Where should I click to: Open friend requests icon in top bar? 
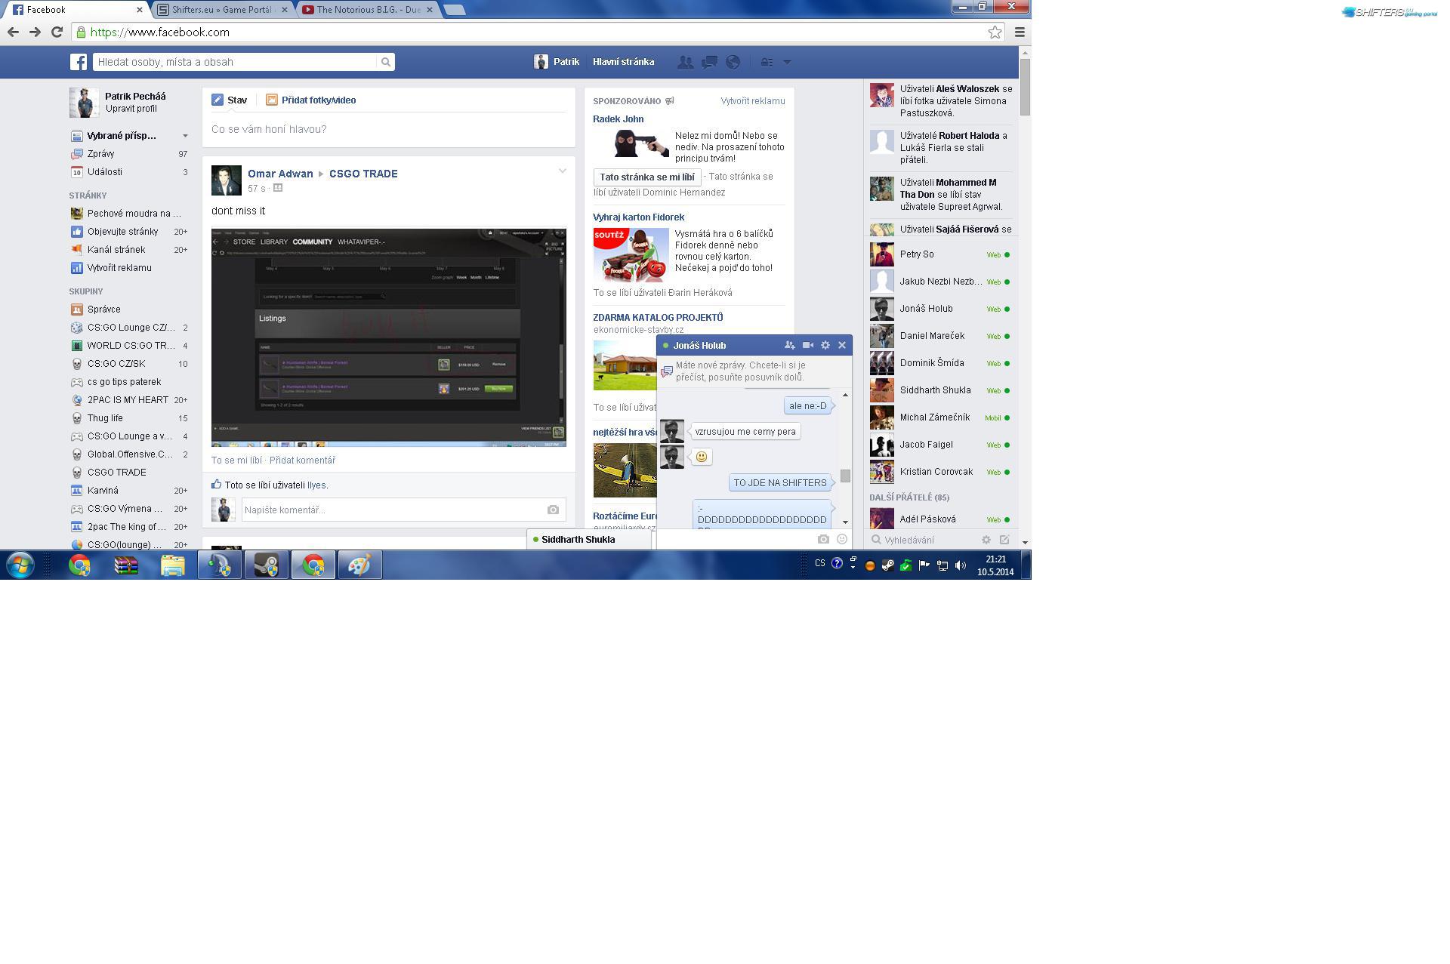click(x=685, y=63)
